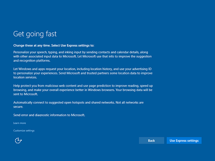Go back with the Back button
Image resolution: width=215 pixels, height=161 pixels.
pos(151,140)
